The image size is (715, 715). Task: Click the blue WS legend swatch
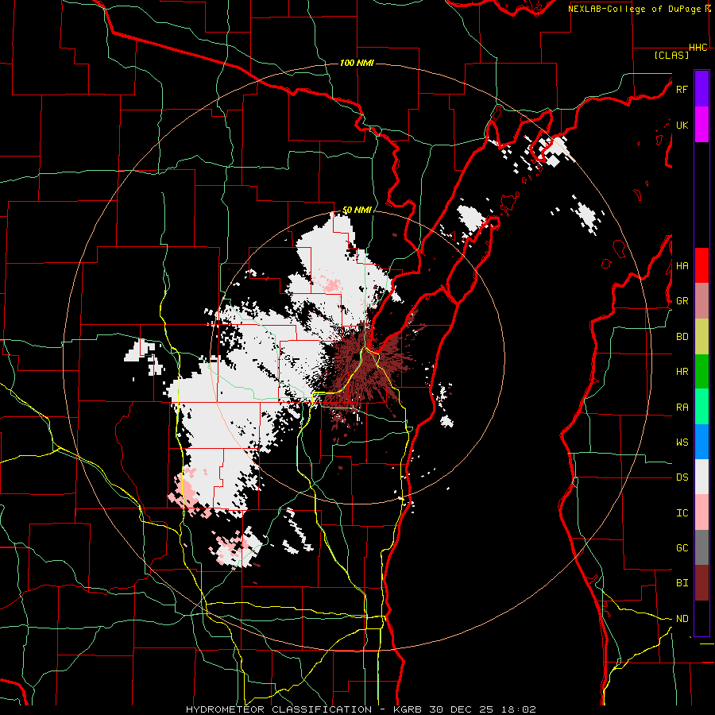[701, 442]
